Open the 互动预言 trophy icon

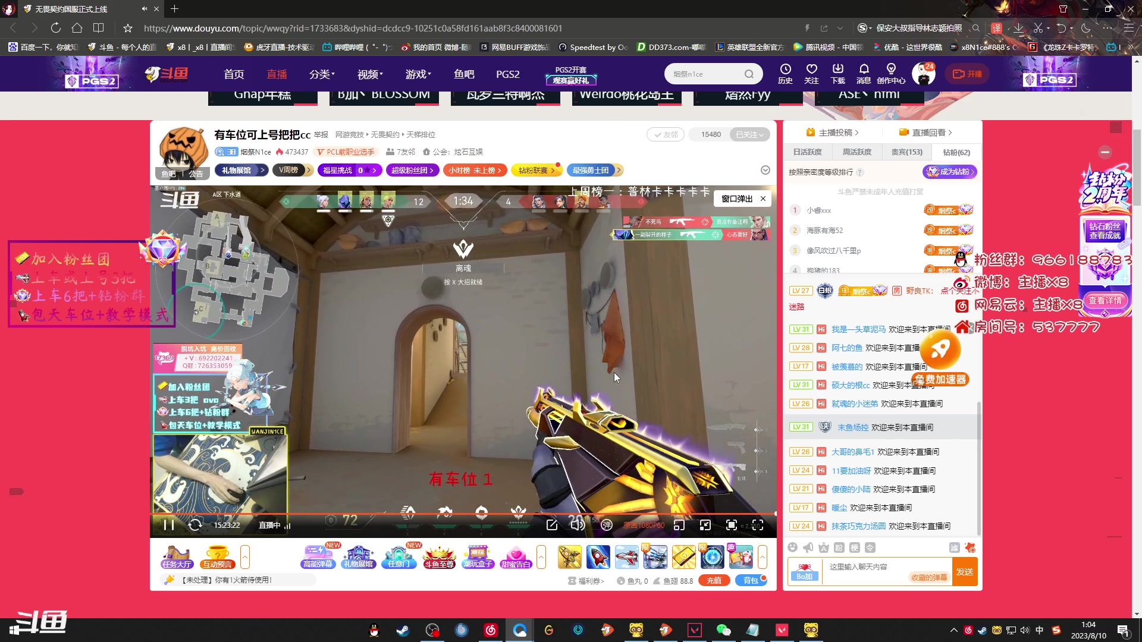(217, 557)
